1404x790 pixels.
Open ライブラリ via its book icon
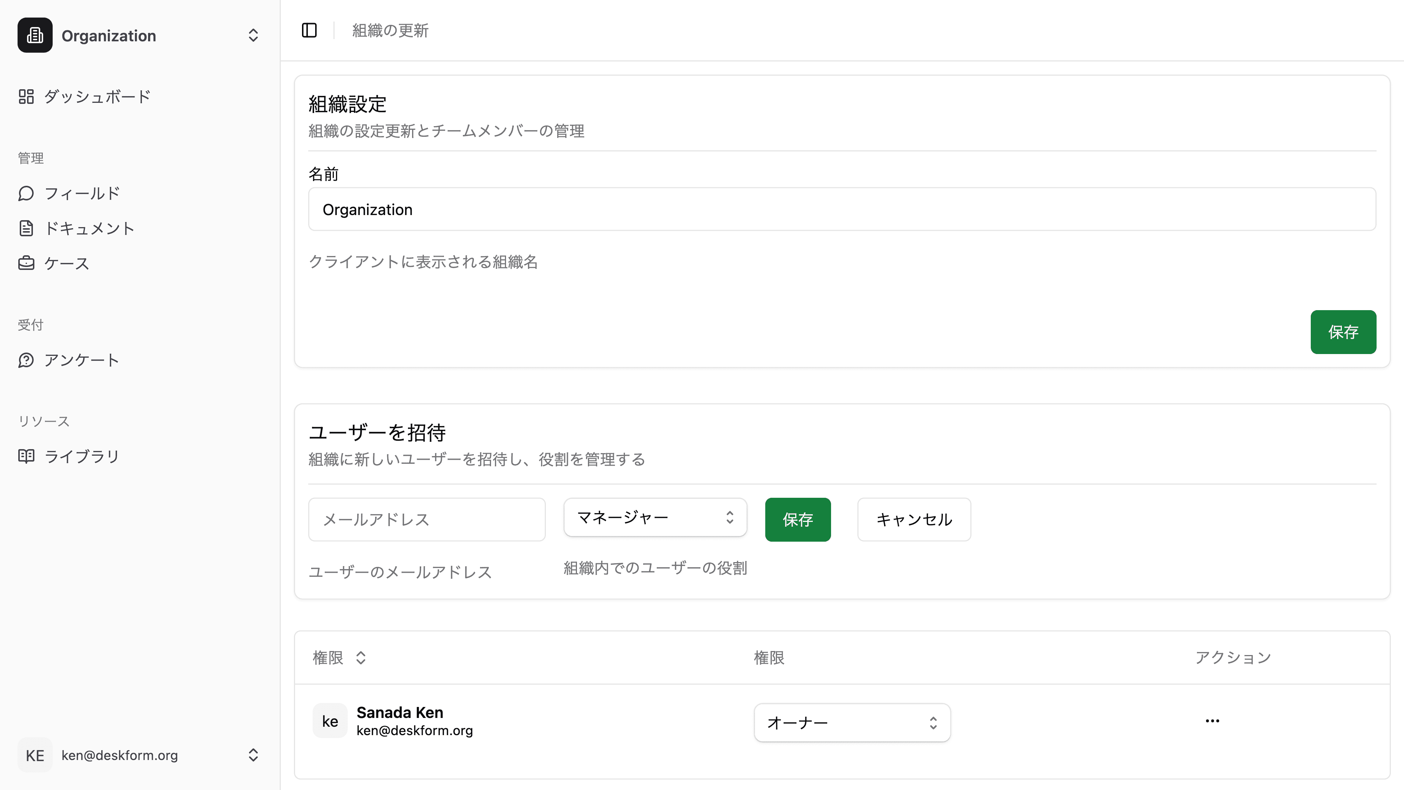click(26, 456)
